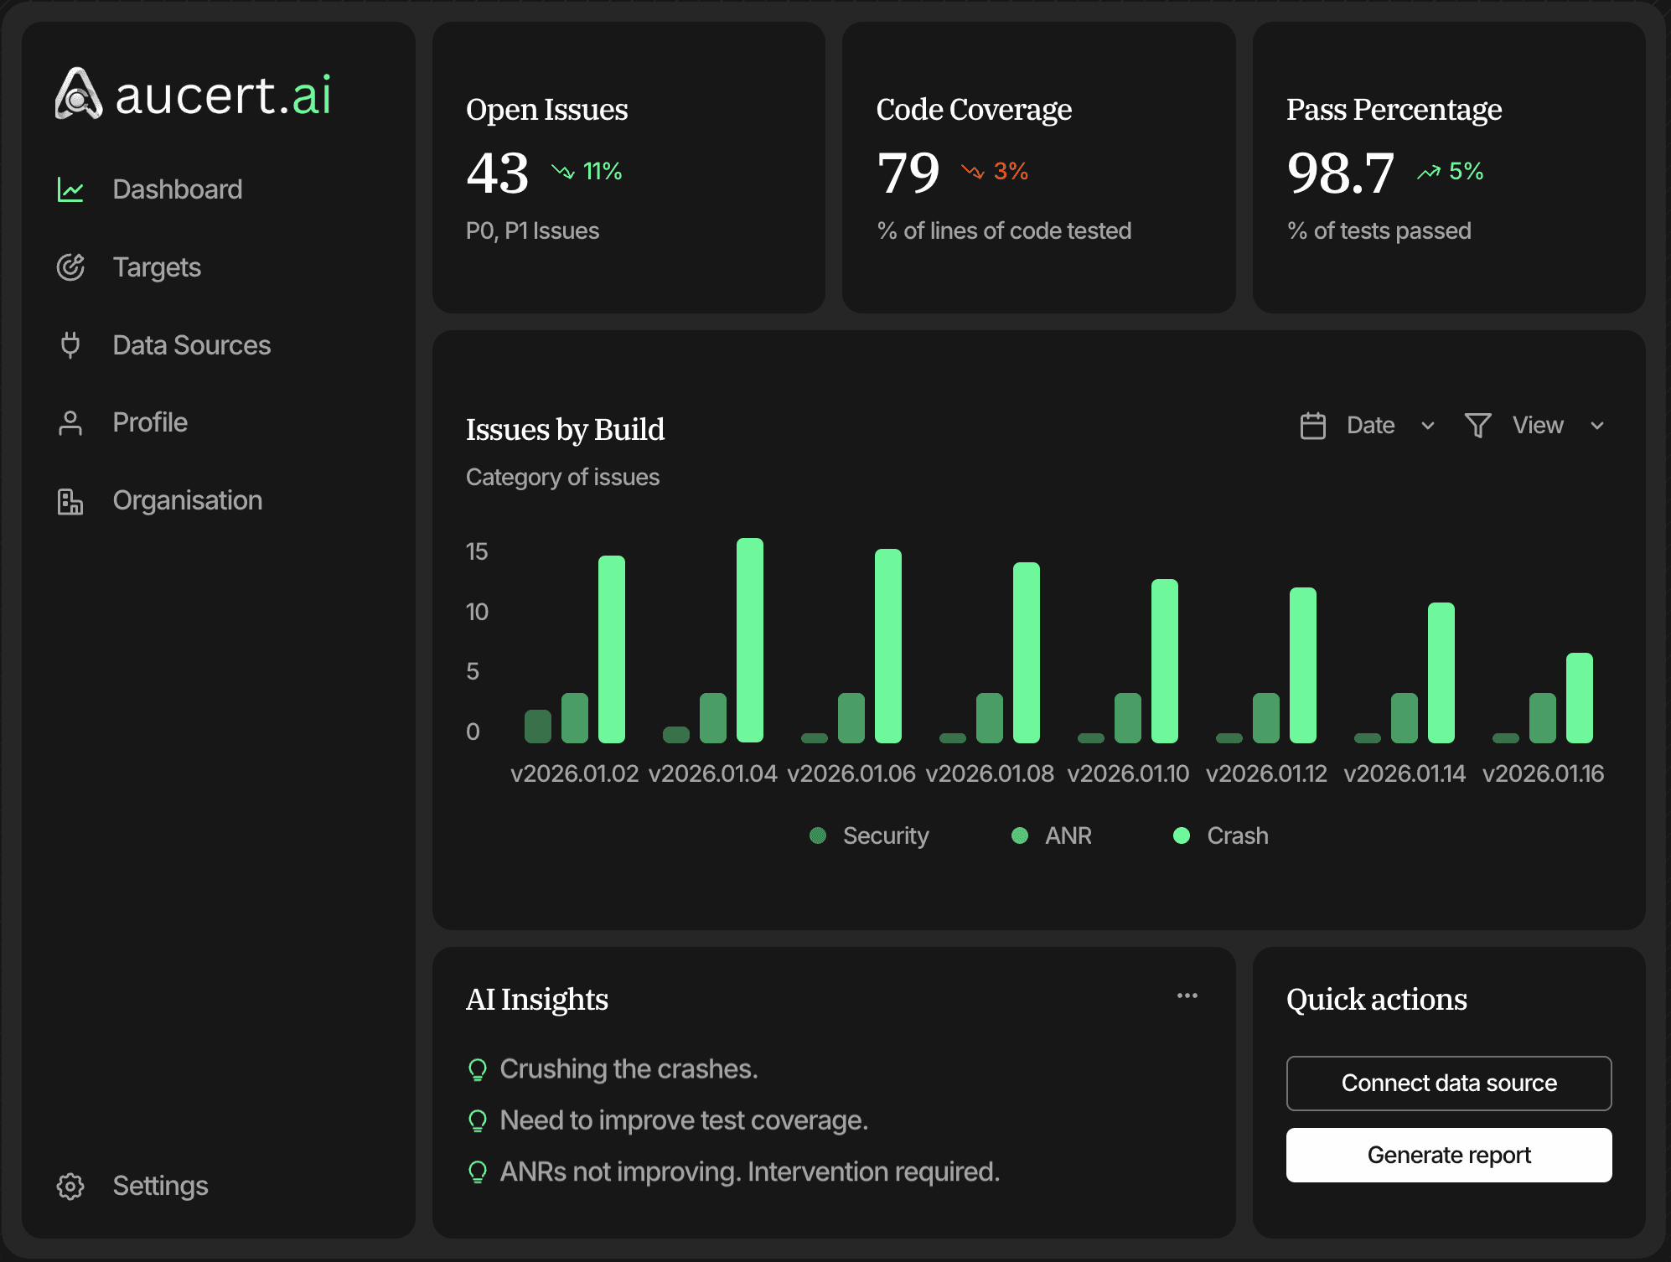
Task: Click the aucert.ai logo icon
Action: 78,94
